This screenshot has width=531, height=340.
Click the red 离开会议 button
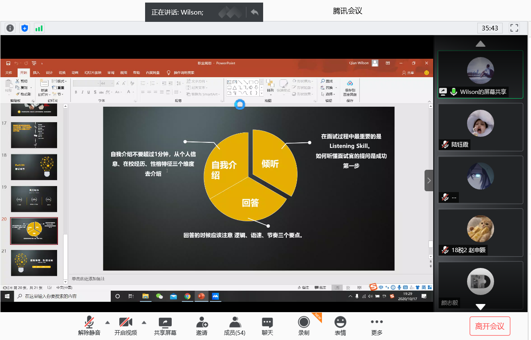[490, 326]
